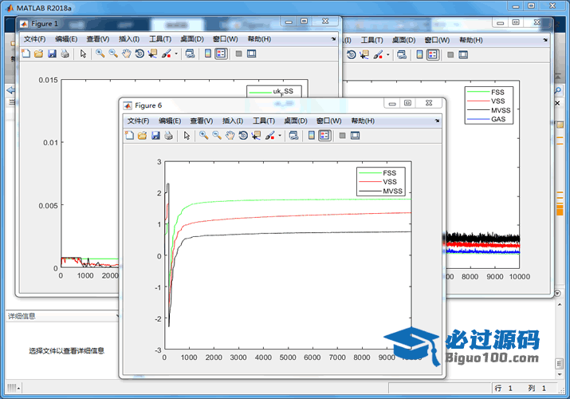
Task: Click Zoom In tool in Figure 6
Action: tap(203, 136)
